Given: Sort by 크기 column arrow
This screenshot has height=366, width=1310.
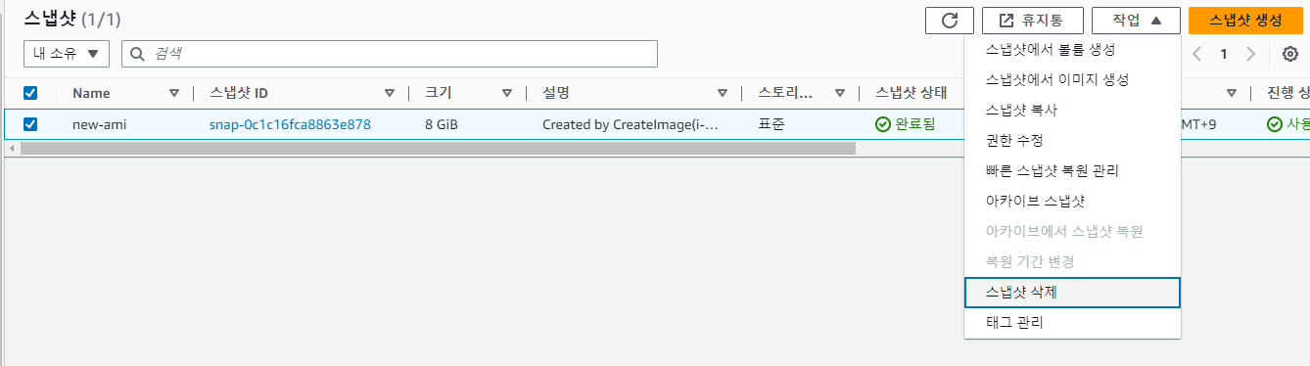Looking at the screenshot, I should (507, 94).
